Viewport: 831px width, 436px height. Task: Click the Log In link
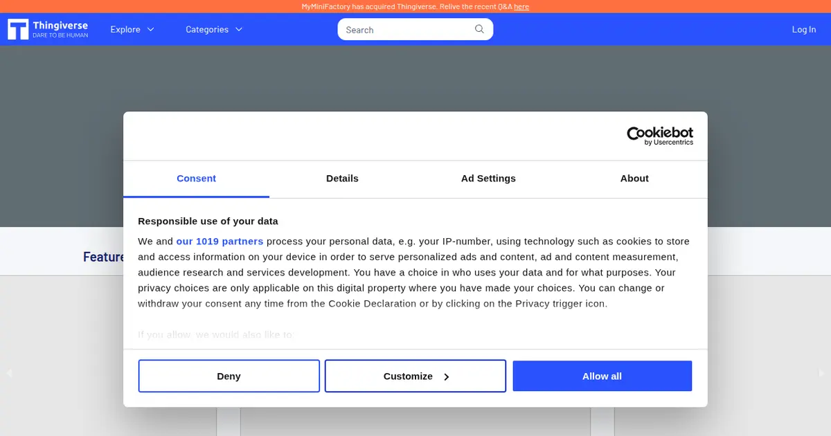(803, 30)
